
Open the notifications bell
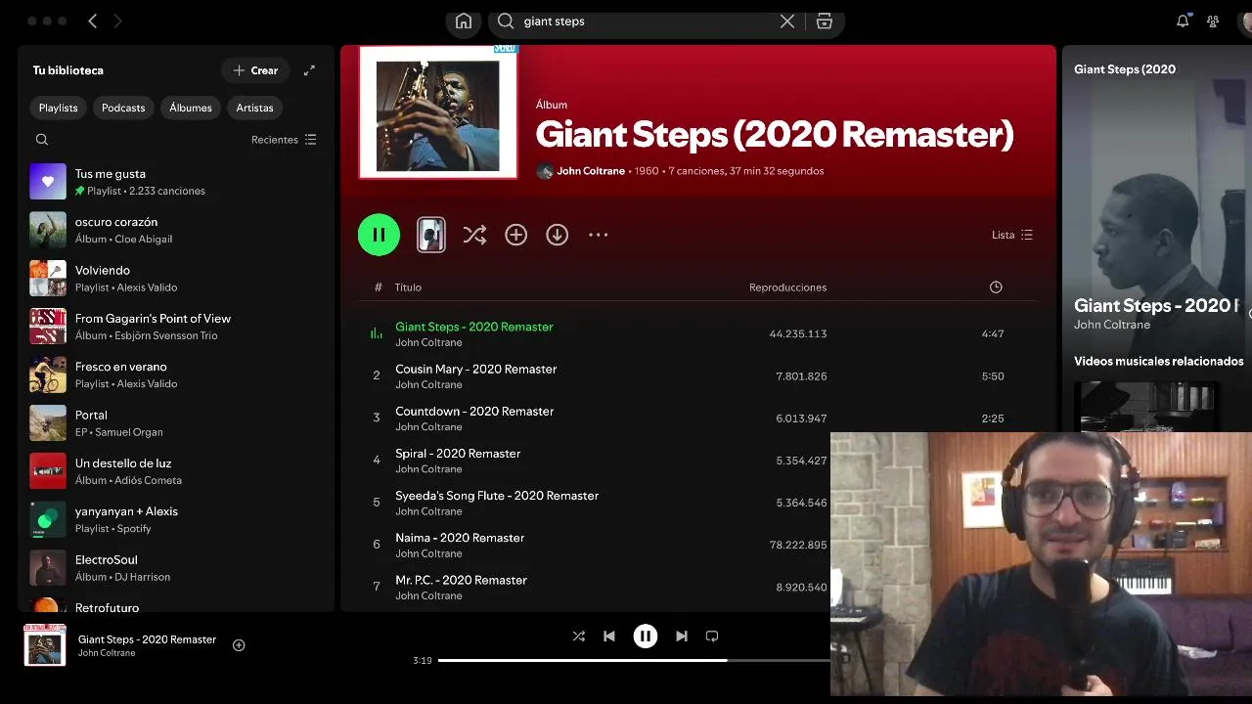tap(1183, 21)
